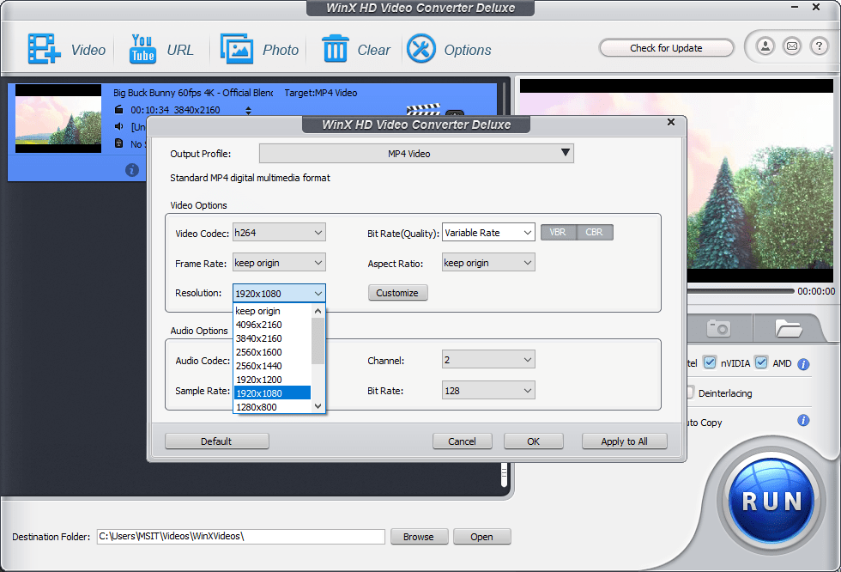Click the info icon beside AMD

click(x=803, y=364)
